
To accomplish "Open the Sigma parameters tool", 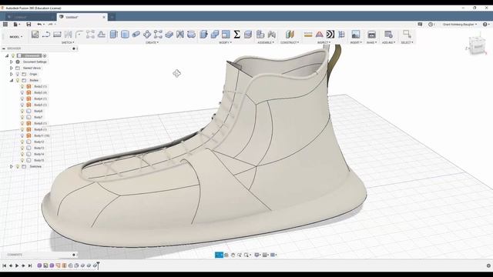I will 237,34.
